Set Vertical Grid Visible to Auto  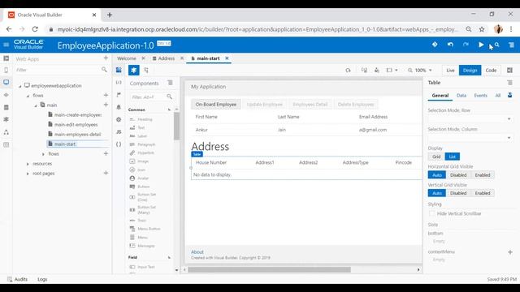click(437, 193)
